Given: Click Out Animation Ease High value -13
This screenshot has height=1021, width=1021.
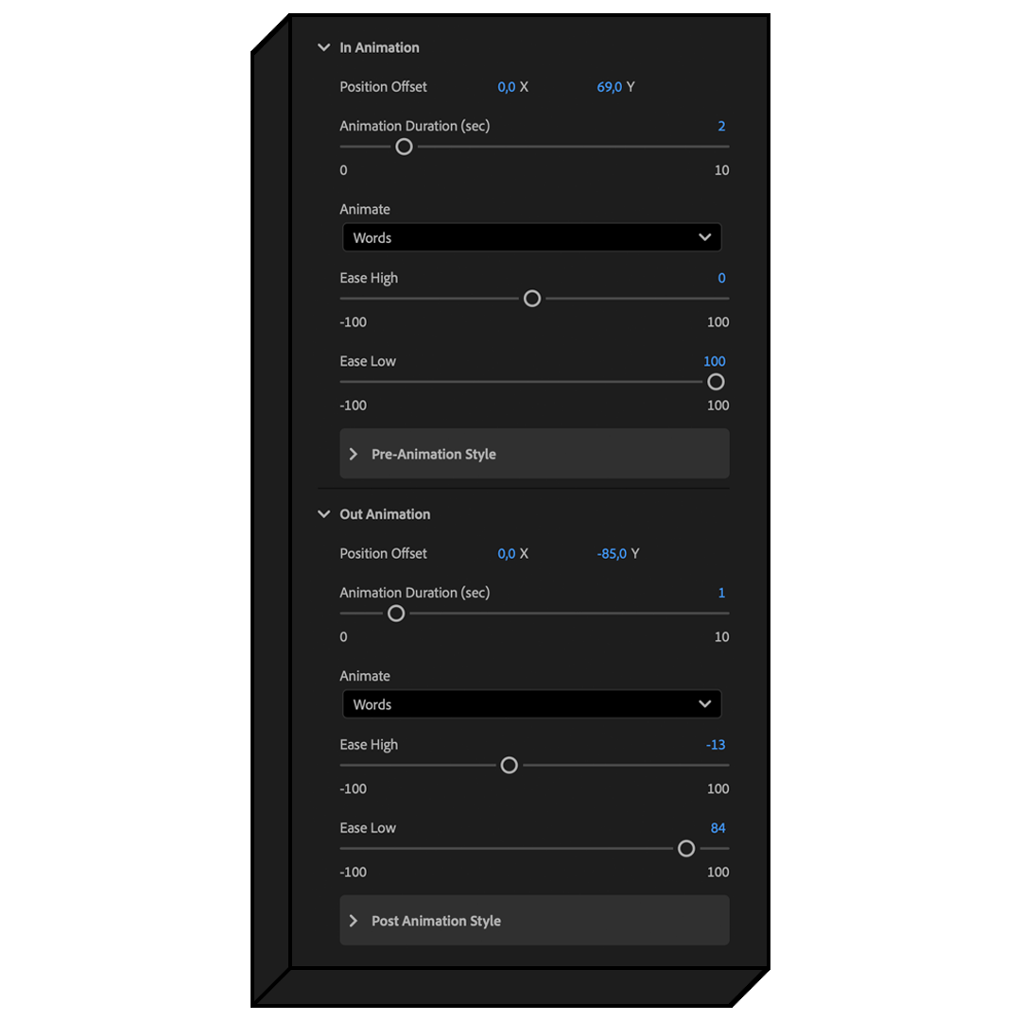Looking at the screenshot, I should (716, 745).
